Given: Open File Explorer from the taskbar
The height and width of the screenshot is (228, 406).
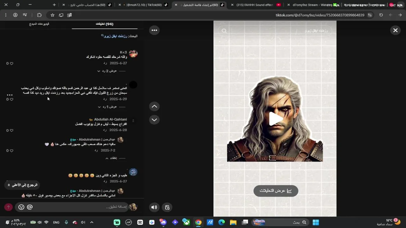Looking at the screenshot, I should point(233,222).
